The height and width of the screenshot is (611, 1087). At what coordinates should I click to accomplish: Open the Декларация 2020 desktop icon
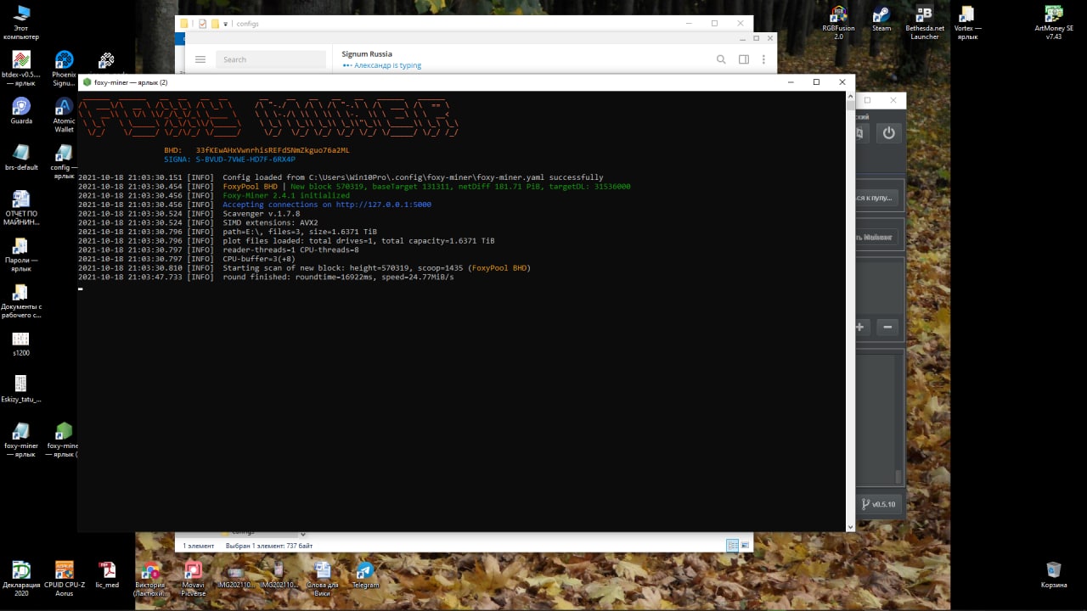(21, 579)
